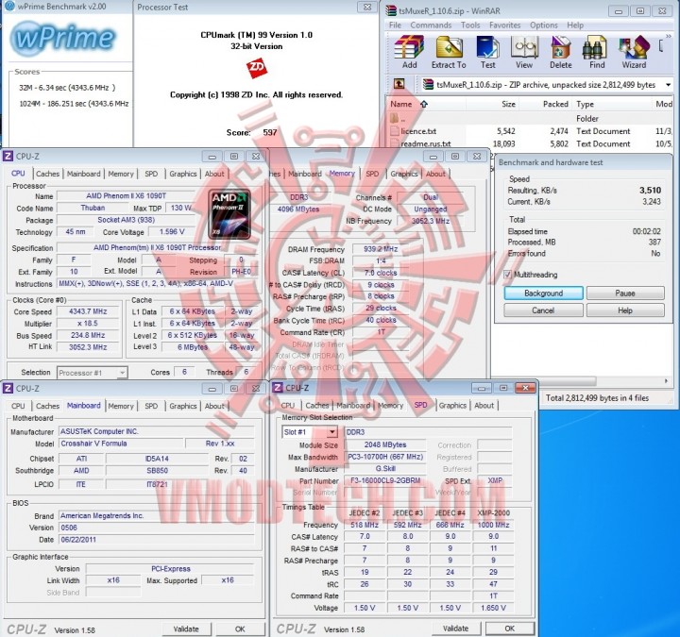Click the 'Total 2,812,499 bytes in 4 files' status

pos(597,398)
